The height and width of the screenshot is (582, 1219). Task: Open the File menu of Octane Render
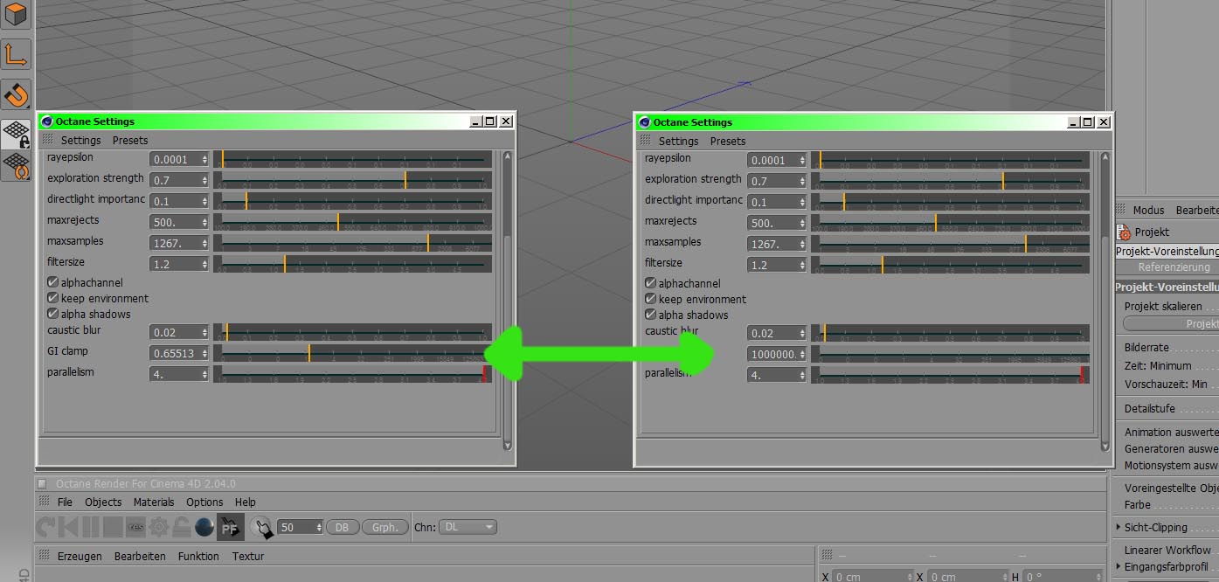click(66, 502)
